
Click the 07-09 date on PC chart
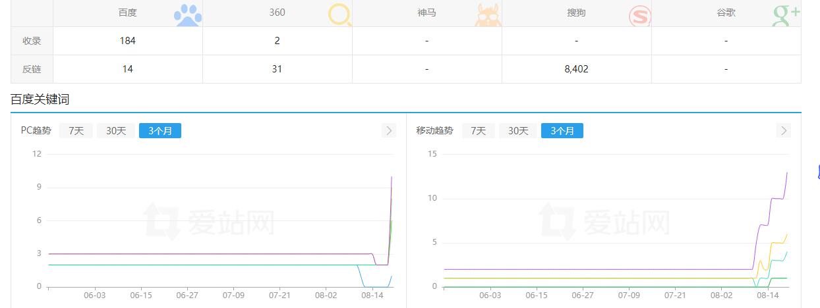(233, 295)
